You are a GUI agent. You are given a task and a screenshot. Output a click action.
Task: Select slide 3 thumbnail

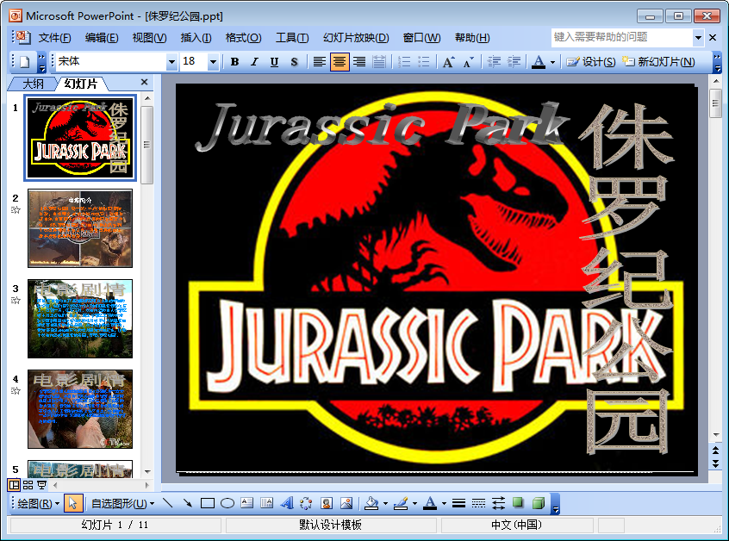[80, 319]
